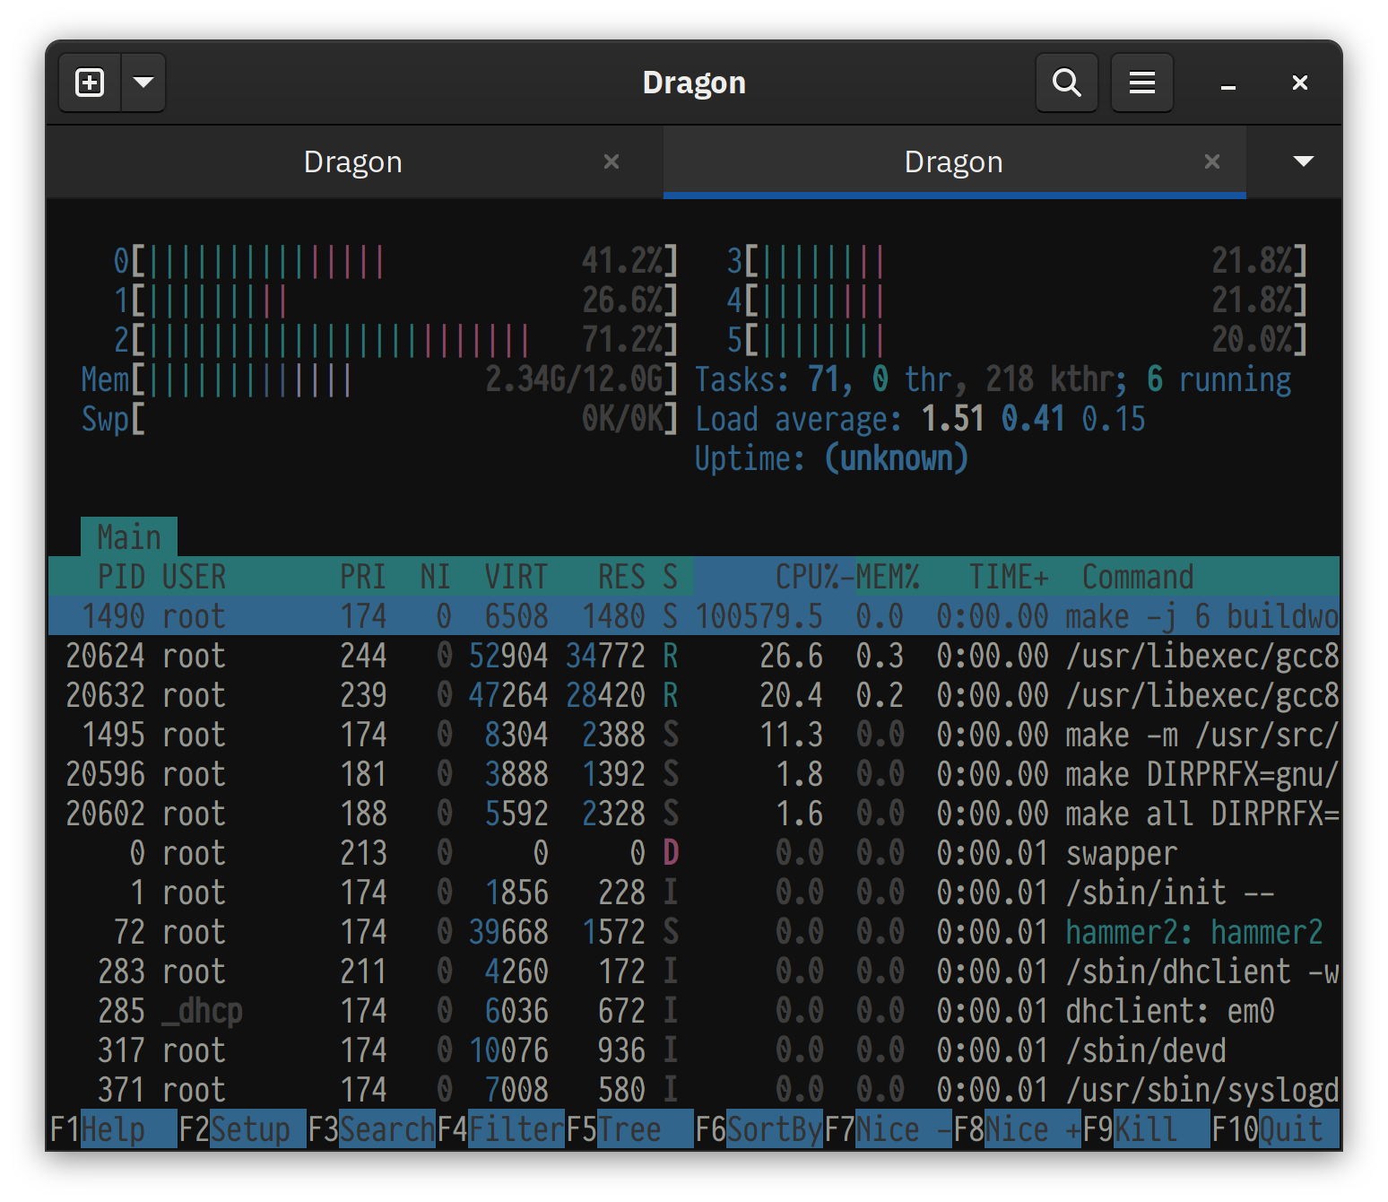Open the hamburger menu icon
1388x1202 pixels.
point(1141,82)
